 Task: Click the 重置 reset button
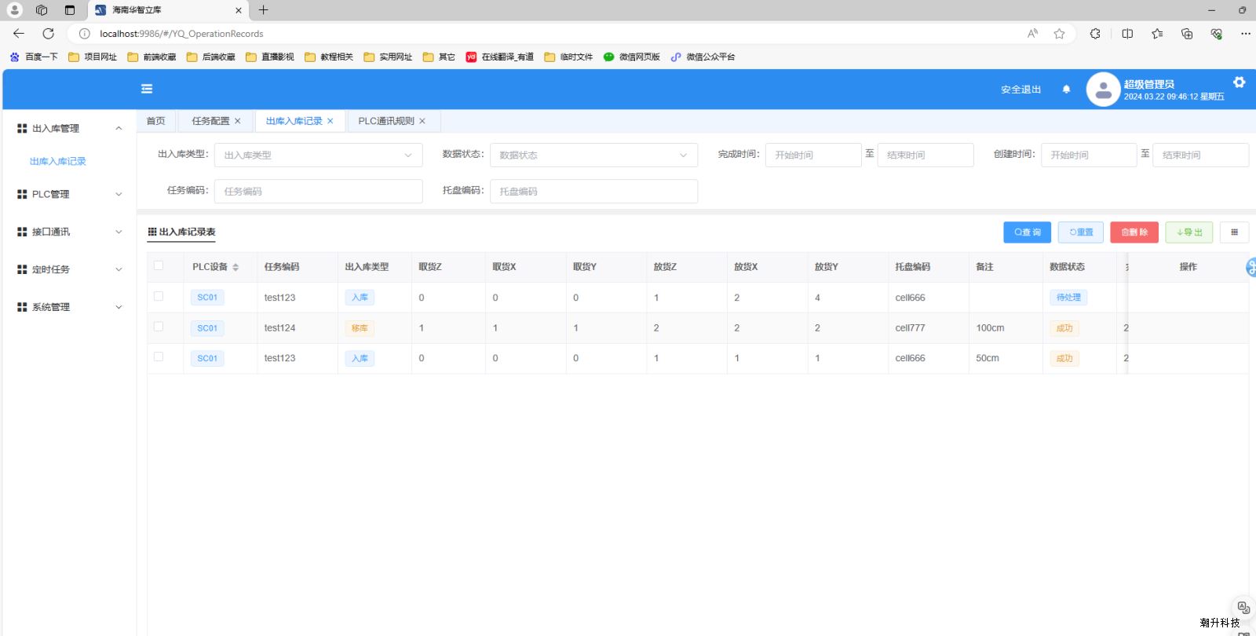pos(1081,232)
